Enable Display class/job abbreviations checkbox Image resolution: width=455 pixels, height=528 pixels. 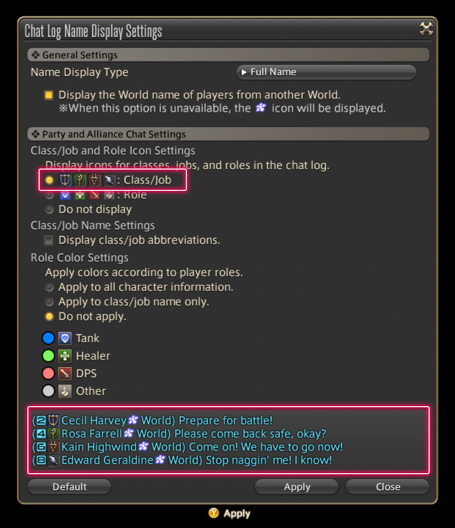coord(49,241)
